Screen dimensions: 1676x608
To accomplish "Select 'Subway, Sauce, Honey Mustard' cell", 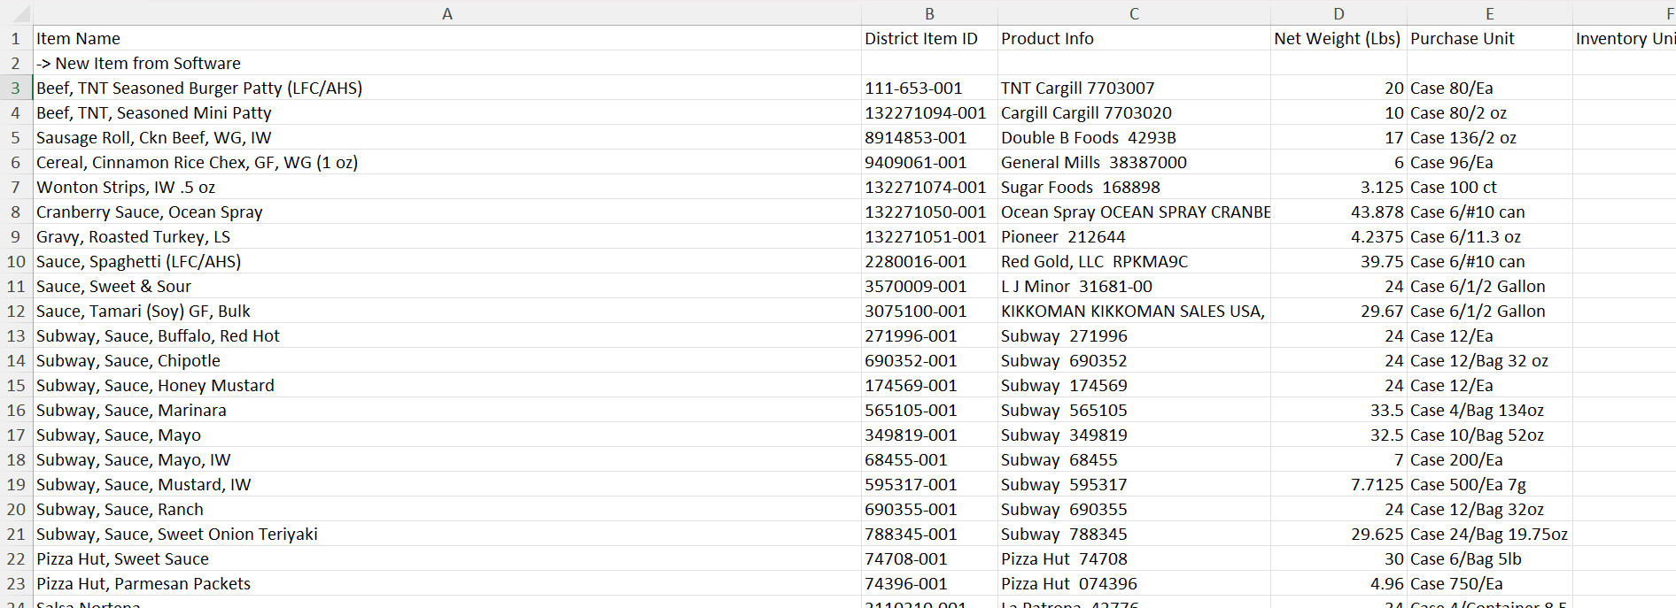I will coord(447,385).
